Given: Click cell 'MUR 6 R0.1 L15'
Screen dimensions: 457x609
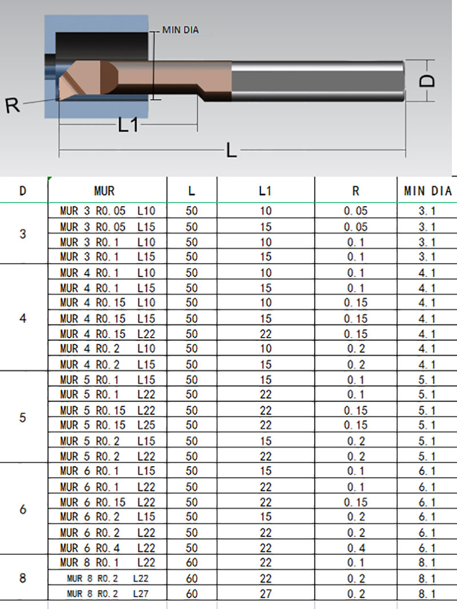Looking at the screenshot, I should tap(107, 471).
